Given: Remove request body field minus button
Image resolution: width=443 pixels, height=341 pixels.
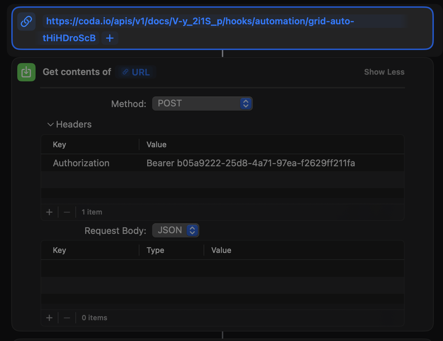Looking at the screenshot, I should point(67,318).
